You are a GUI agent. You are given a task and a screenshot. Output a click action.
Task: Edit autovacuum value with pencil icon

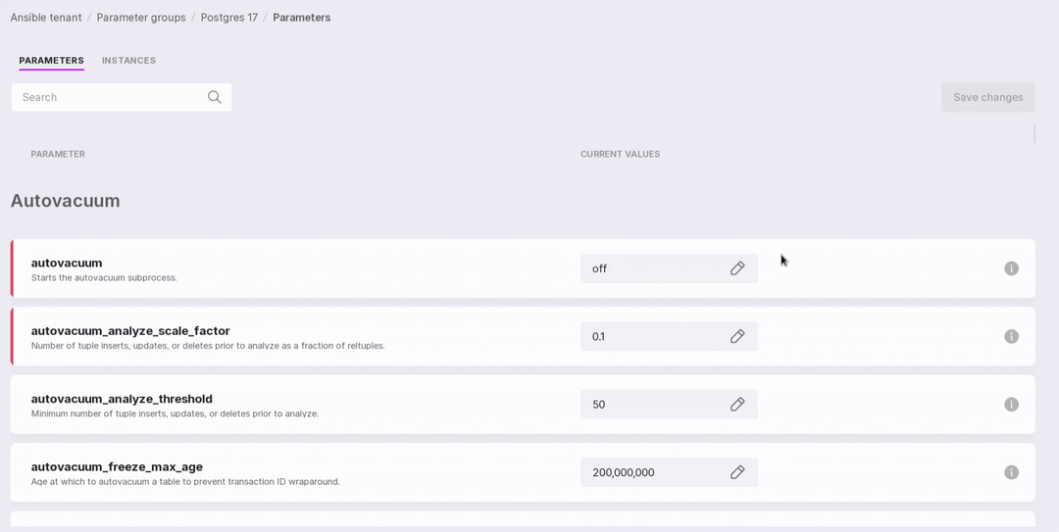click(737, 268)
